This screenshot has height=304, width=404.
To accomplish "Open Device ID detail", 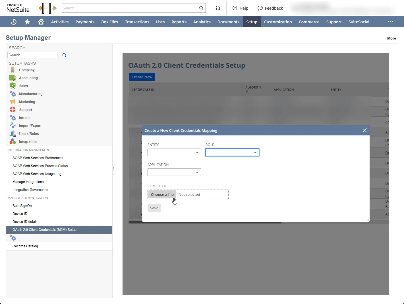I will tap(24, 222).
